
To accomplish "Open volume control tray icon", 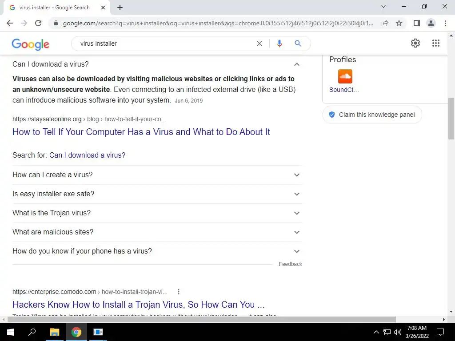I will (398, 332).
